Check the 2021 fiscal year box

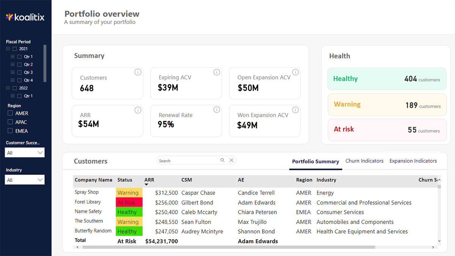pyautogui.click(x=15, y=49)
